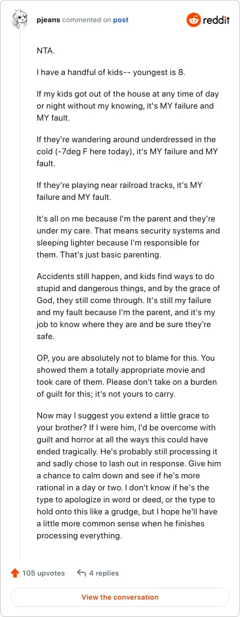
Task: Click the pjeans user avatar
Action: pyautogui.click(x=20, y=20)
